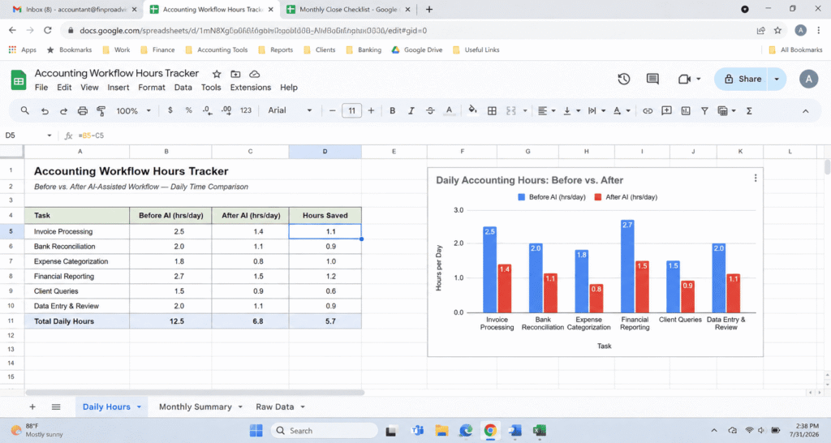Screen dimensions: 831x443
Task: Format as percent icon
Action: (188, 110)
